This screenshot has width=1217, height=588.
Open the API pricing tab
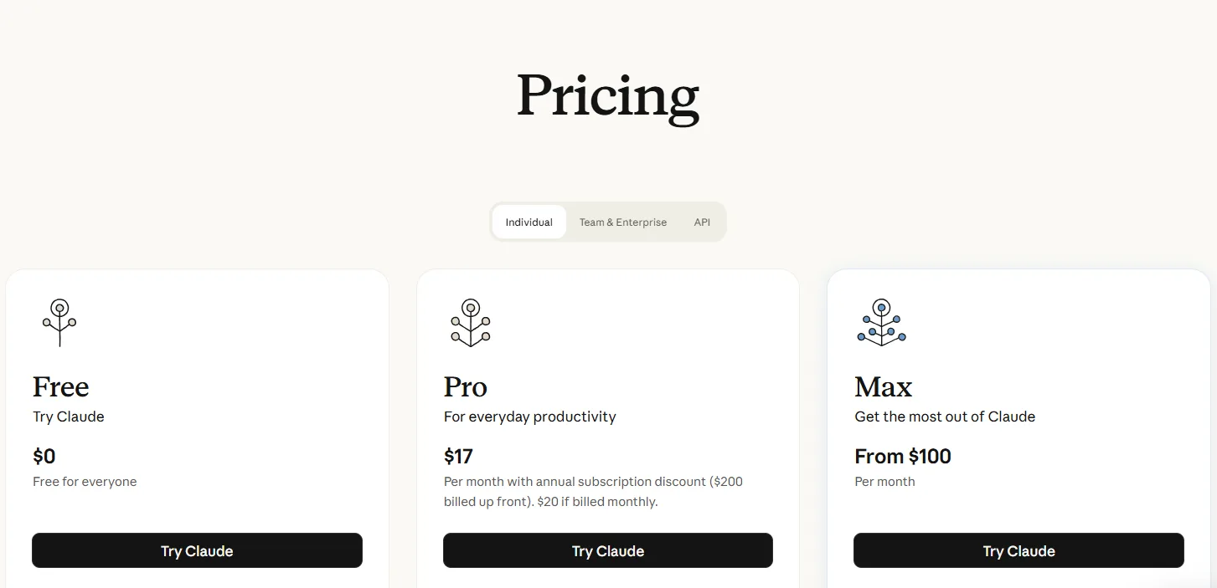(x=702, y=222)
